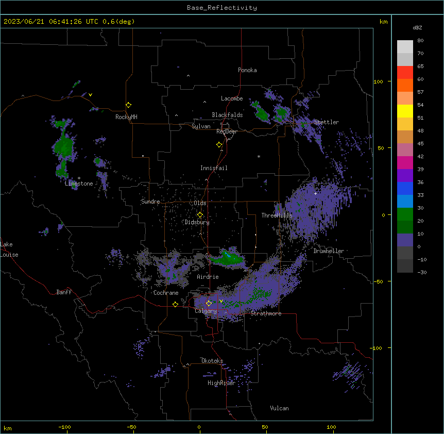Click the Limestone label
This screenshot has width=444, height=434.
tap(79, 183)
